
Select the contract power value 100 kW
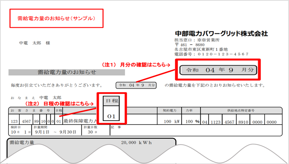click(x=172, y=122)
